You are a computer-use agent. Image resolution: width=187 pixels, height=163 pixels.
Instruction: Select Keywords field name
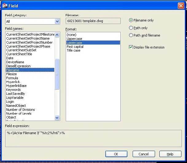30,90
